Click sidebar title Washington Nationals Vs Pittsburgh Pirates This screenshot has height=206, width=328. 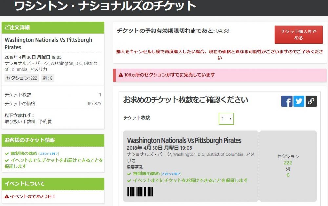point(48,43)
